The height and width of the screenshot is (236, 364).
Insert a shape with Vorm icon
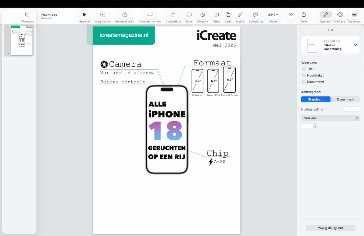228,15
